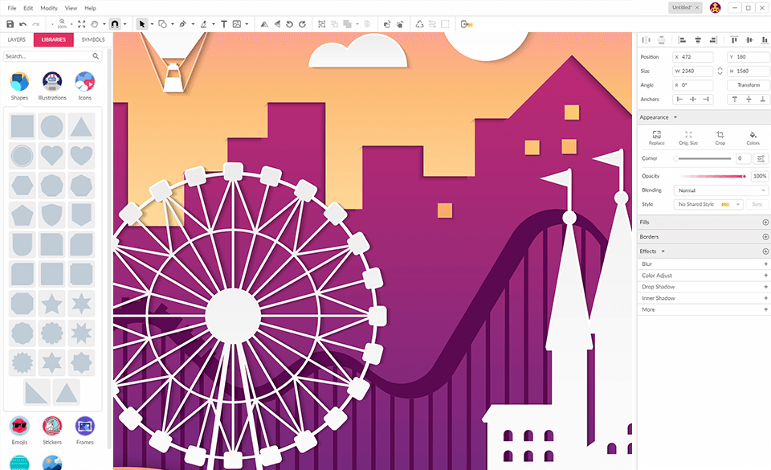Toggle the aspect ratio lock between W and H
The image size is (771, 470).
pyautogui.click(x=720, y=72)
